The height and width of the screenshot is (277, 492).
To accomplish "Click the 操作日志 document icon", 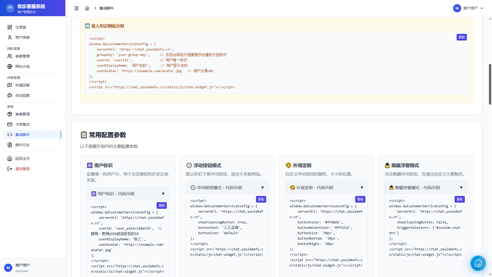I will click(x=10, y=145).
